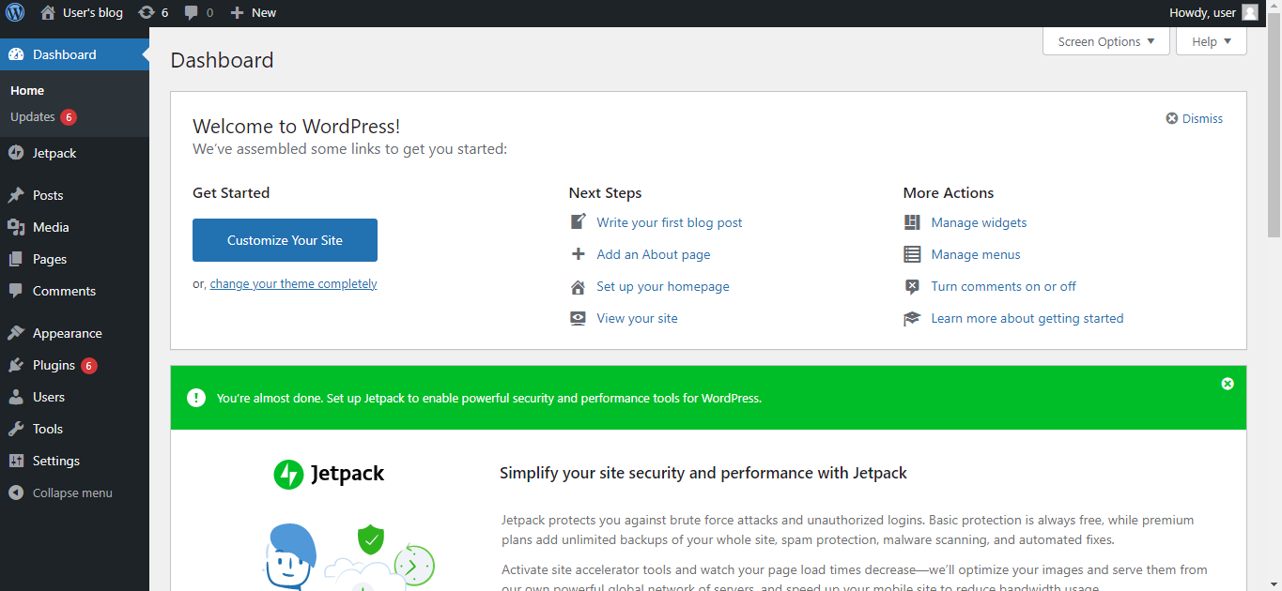Click the plus icon beside Add an About page
The height and width of the screenshot is (591, 1282).
[x=579, y=254]
